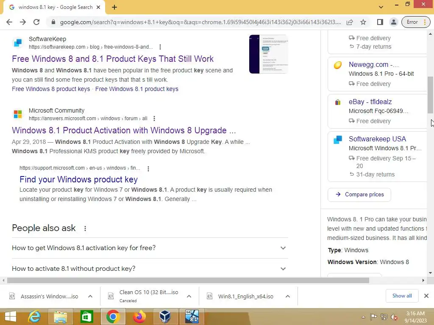Open Windows 8.1 Product Activation result
The height and width of the screenshot is (325, 434).
pos(124,130)
